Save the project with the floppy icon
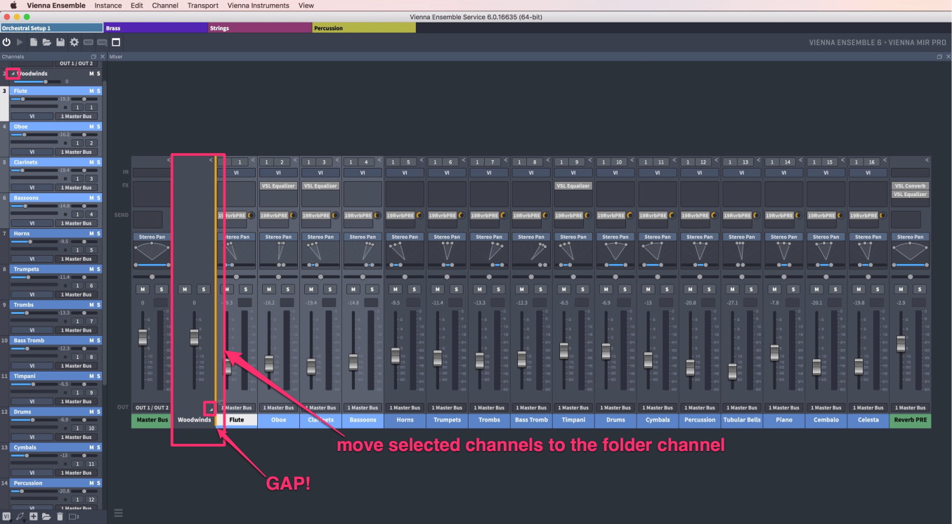 pyautogui.click(x=60, y=42)
